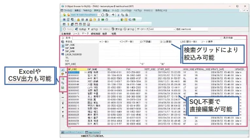The image size is (250, 139).
Task: Run search with the 条件 triangle icon
Action: (x=63, y=38)
